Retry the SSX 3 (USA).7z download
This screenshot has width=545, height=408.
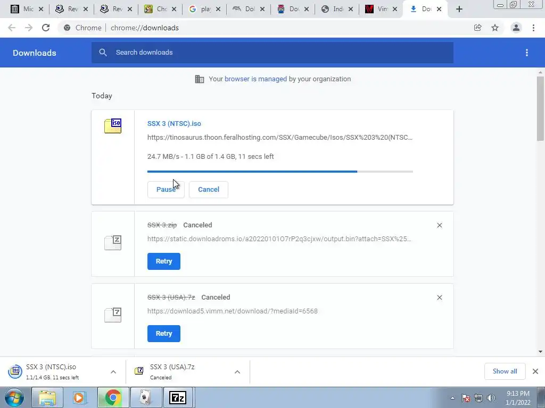[164, 334]
